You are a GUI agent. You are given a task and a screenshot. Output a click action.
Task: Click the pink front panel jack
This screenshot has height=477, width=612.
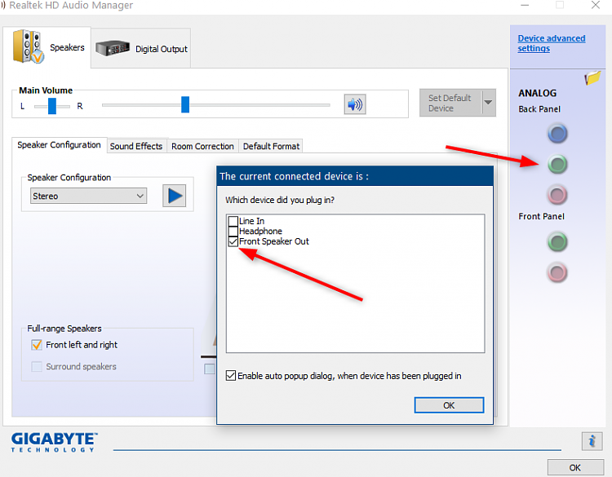click(x=557, y=272)
